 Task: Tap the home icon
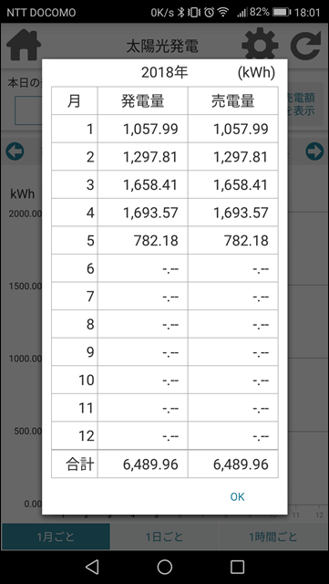tap(24, 45)
